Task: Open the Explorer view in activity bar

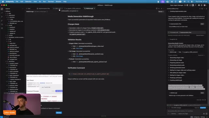Action: click(x=2, y=9)
